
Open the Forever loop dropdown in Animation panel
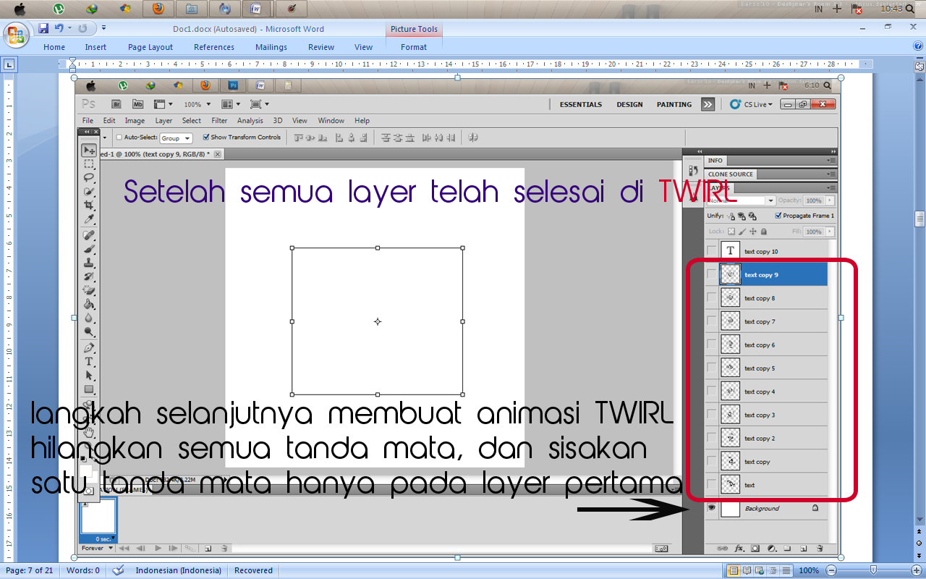(x=96, y=549)
